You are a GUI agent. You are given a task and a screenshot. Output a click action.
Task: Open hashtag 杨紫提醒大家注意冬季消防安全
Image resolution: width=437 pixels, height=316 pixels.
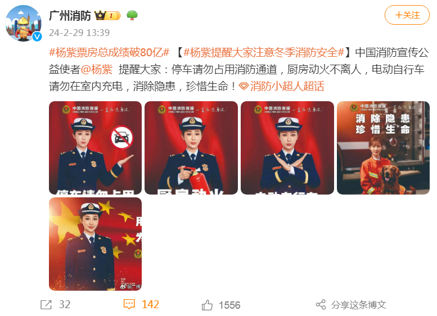point(264,52)
